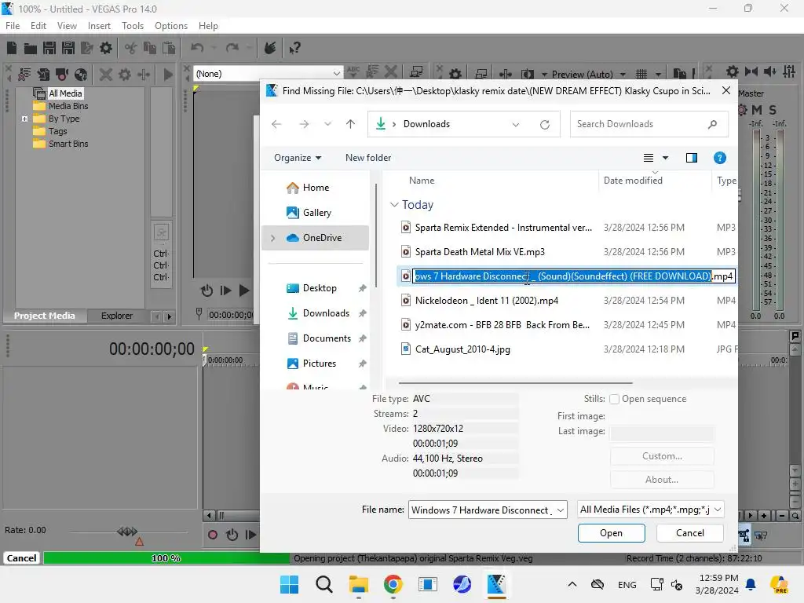Click the New folder button
The width and height of the screenshot is (804, 603).
point(368,158)
